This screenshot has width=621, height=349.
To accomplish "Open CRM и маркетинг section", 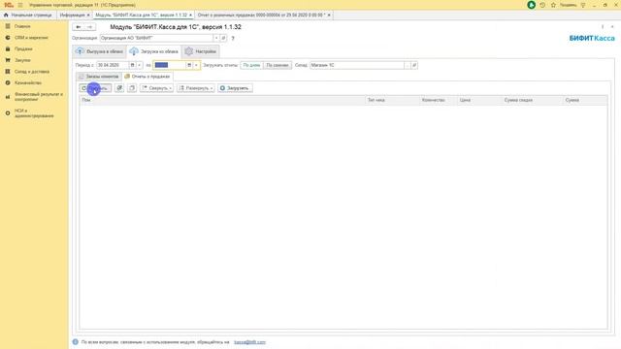I will point(31,38).
